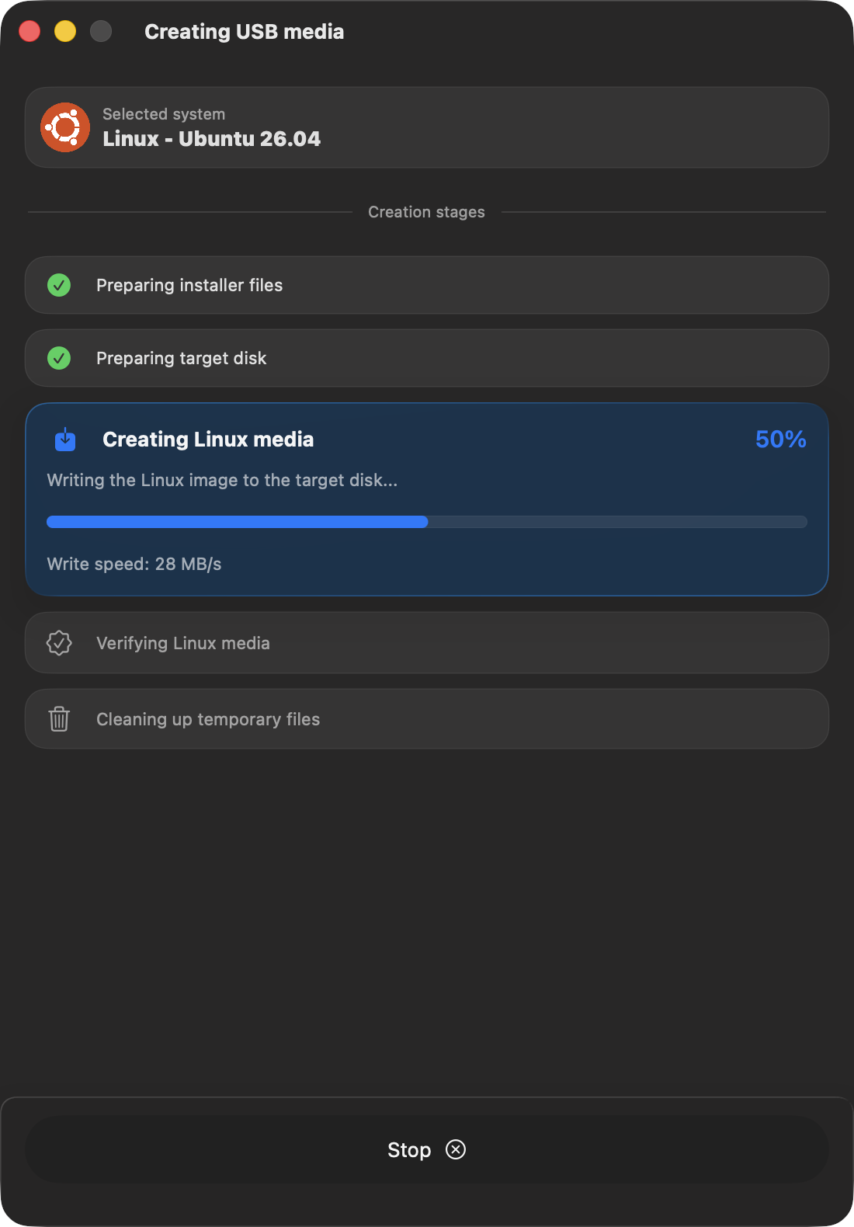854x1227 pixels.
Task: Click the blue download icon for Creating Linux media
Action: click(65, 440)
